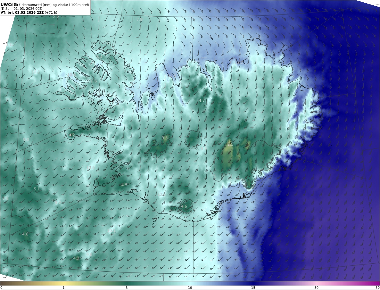Image resolution: width=380 pixels, height=290 pixels.
Task: Click the 7.9 value over the northern sea
Action: point(139,19)
